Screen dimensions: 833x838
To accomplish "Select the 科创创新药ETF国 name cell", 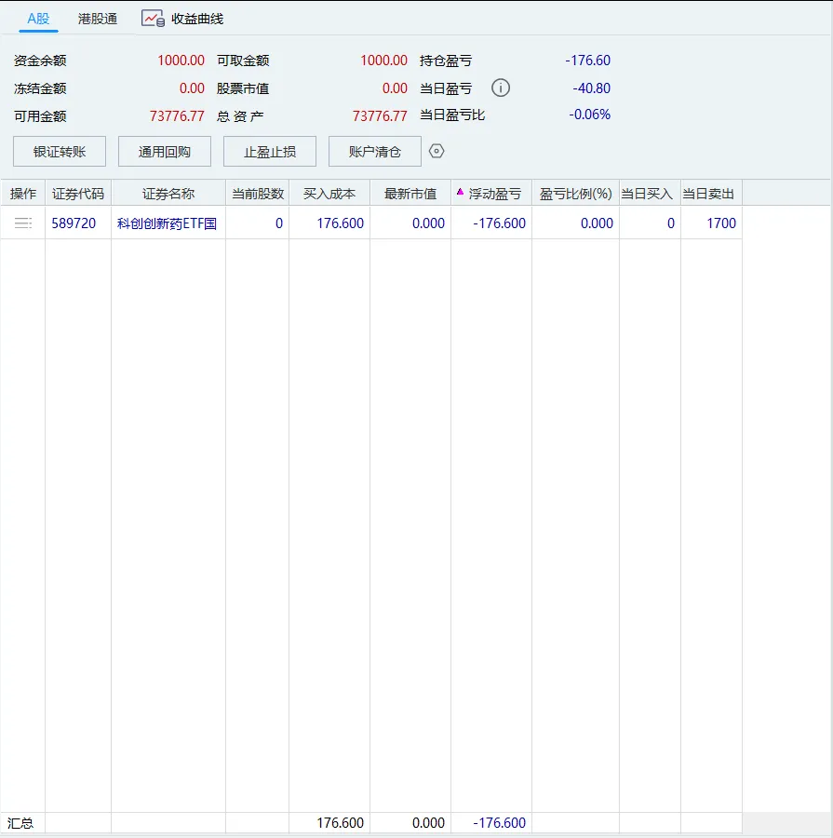I will click(168, 223).
